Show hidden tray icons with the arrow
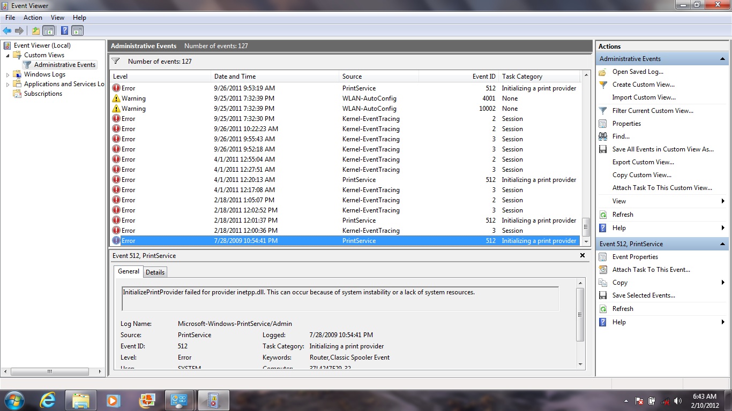Image resolution: width=732 pixels, height=411 pixels. click(626, 401)
